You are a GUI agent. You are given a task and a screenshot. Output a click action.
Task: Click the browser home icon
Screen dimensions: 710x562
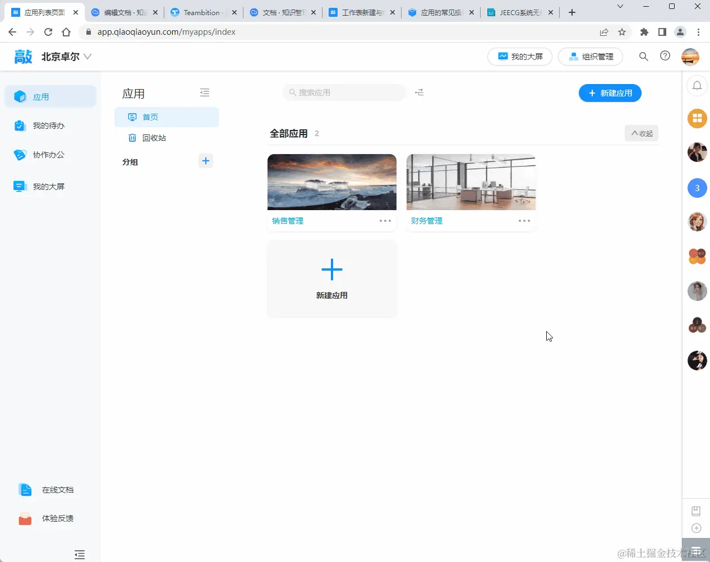coord(66,32)
